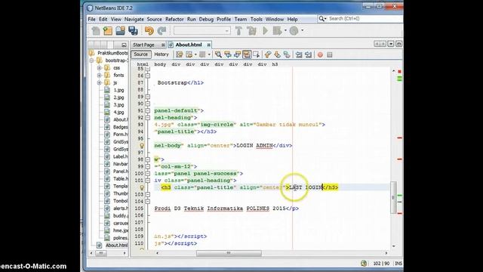This screenshot has height=272, width=483.
Task: Toggle Highlight Search in editor toolbar
Action: coord(247,54)
